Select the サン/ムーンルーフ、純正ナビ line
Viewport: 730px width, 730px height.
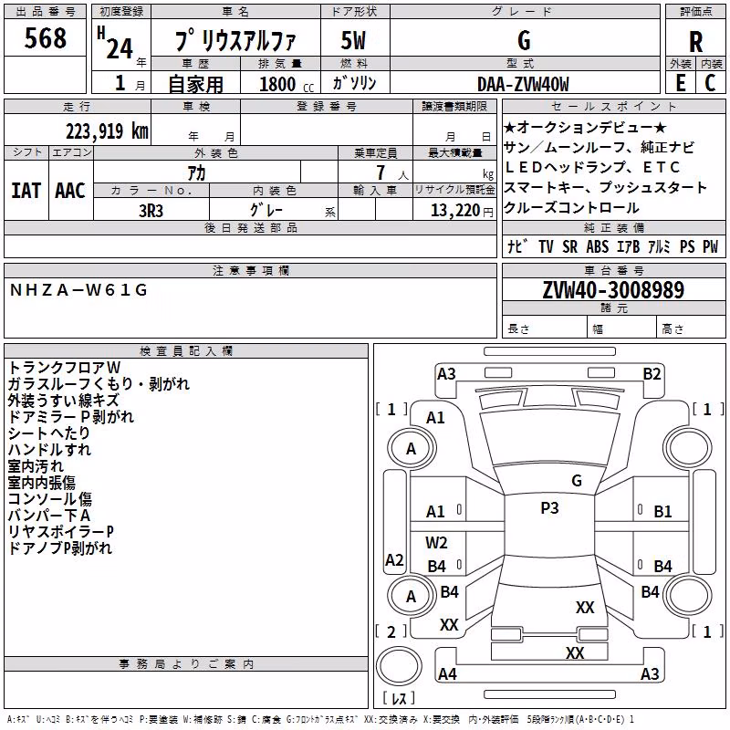coord(599,148)
